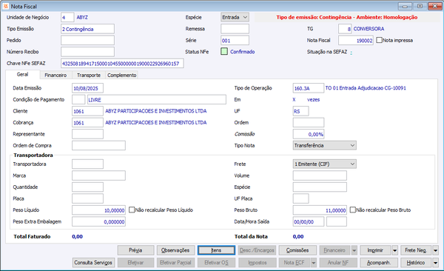Expand the Nota ECF dropdown arrow
444x271 pixels.
[313, 263]
